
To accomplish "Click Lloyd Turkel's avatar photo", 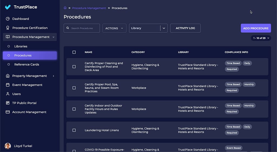I will (x=8, y=146).
